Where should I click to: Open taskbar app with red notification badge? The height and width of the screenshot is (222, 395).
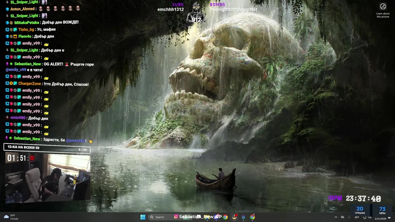click(235, 217)
